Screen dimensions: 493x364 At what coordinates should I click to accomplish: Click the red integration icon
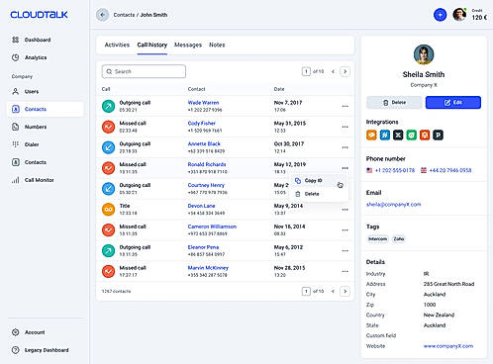point(425,135)
